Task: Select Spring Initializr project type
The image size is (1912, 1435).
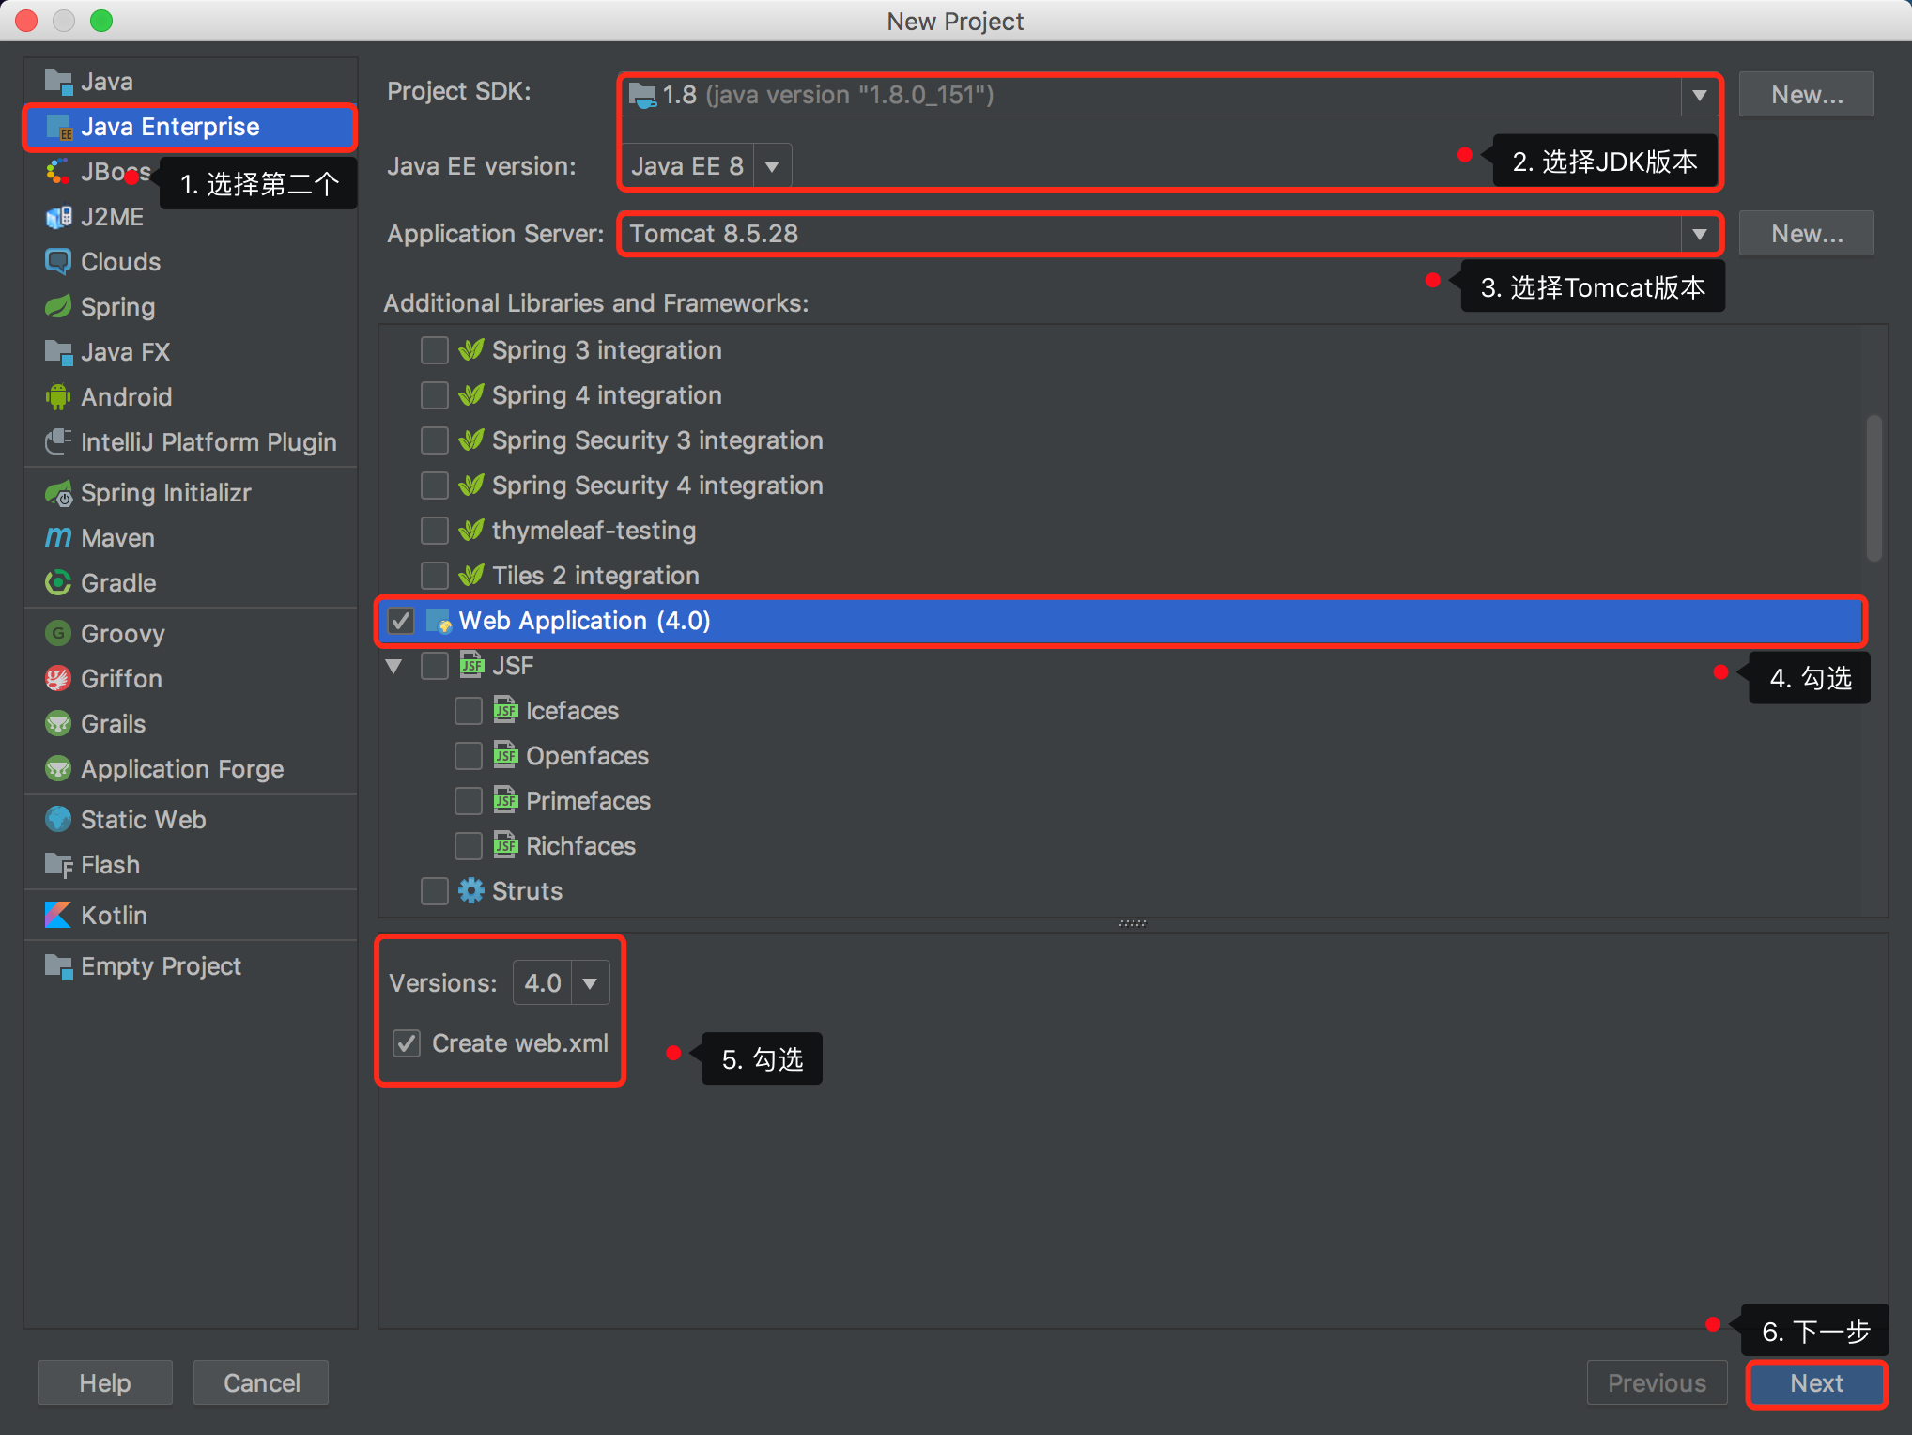Action: (191, 493)
